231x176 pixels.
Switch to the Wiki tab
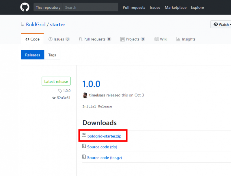pyautogui.click(x=163, y=39)
